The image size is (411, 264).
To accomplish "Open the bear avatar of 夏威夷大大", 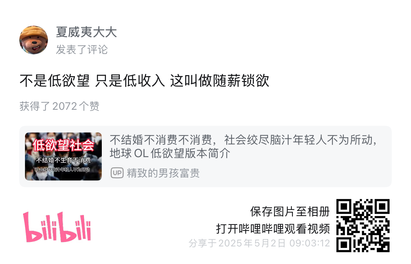I will [x=34, y=40].
